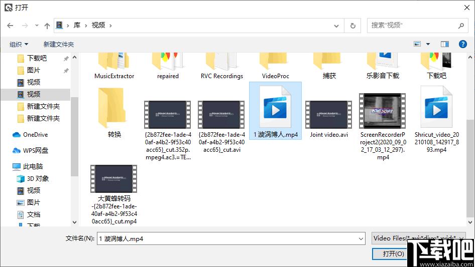Open the 组织 menu

tap(19, 44)
